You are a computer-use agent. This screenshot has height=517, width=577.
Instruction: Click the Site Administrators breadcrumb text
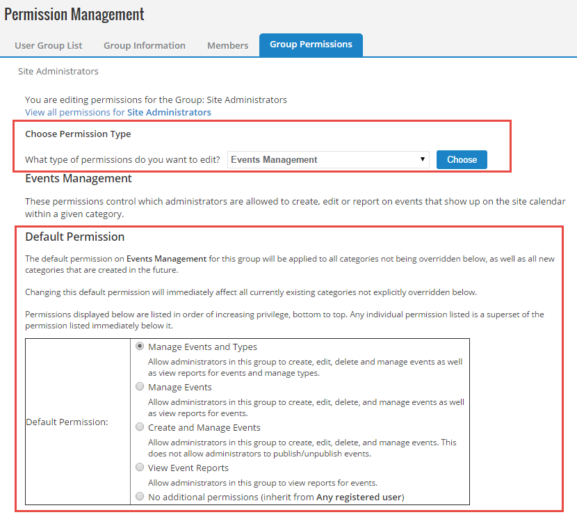click(x=58, y=71)
